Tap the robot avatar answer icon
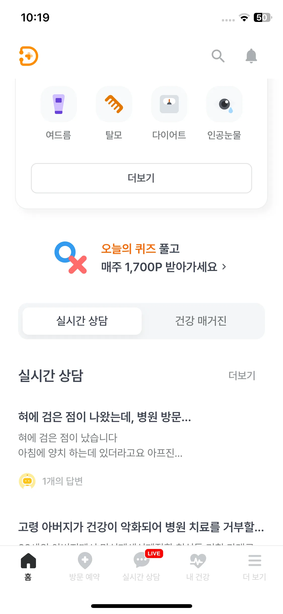283x614 pixels. tap(27, 481)
